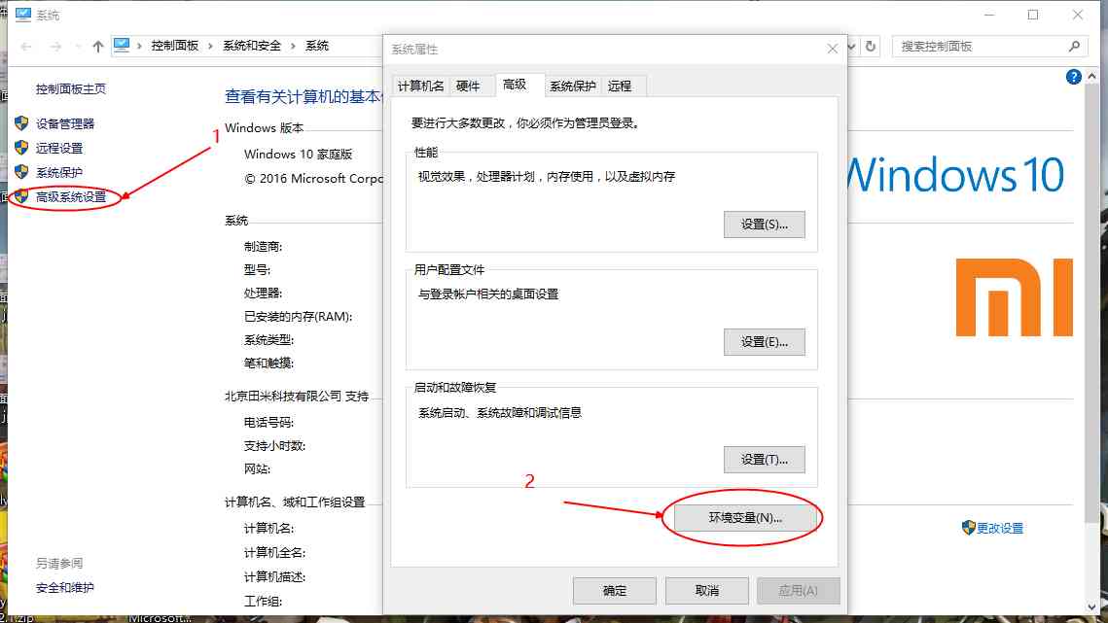This screenshot has width=1108, height=623.
Task: Open the 高级系统设置 link
Action: pos(71,196)
